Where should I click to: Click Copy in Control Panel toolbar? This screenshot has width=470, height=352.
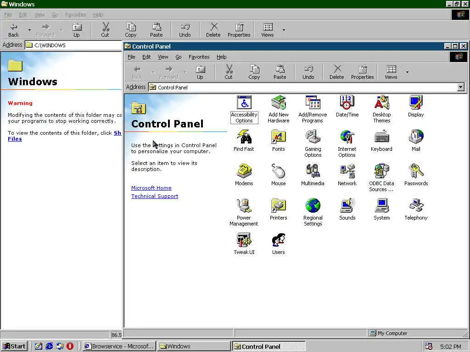click(254, 72)
